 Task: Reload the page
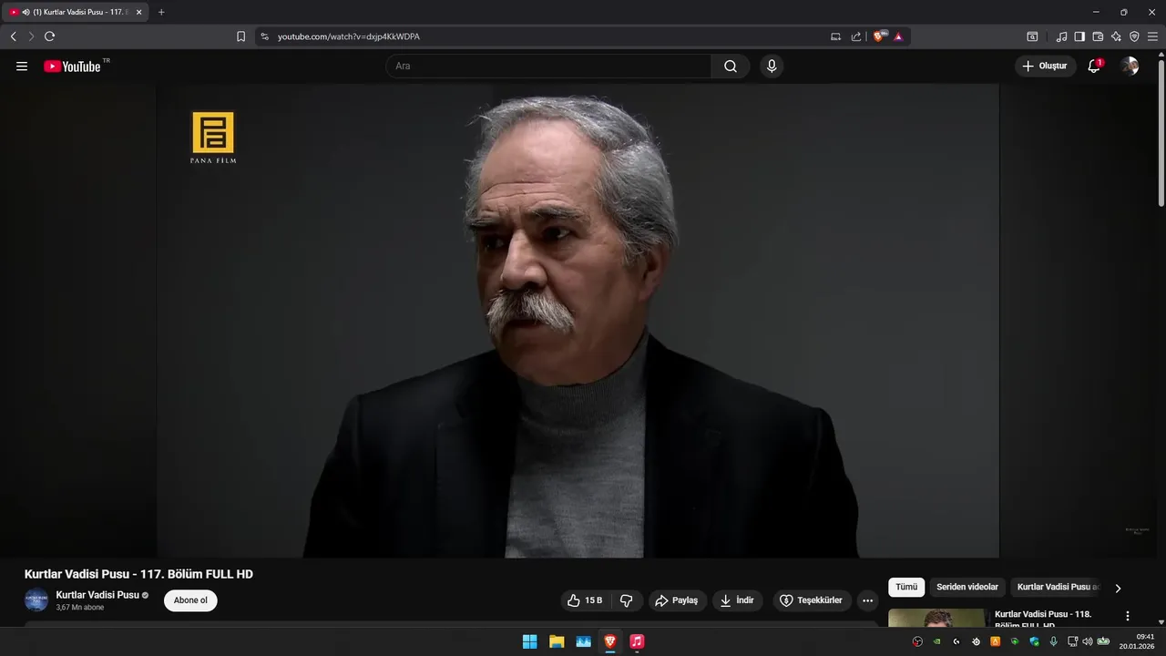pyautogui.click(x=49, y=36)
